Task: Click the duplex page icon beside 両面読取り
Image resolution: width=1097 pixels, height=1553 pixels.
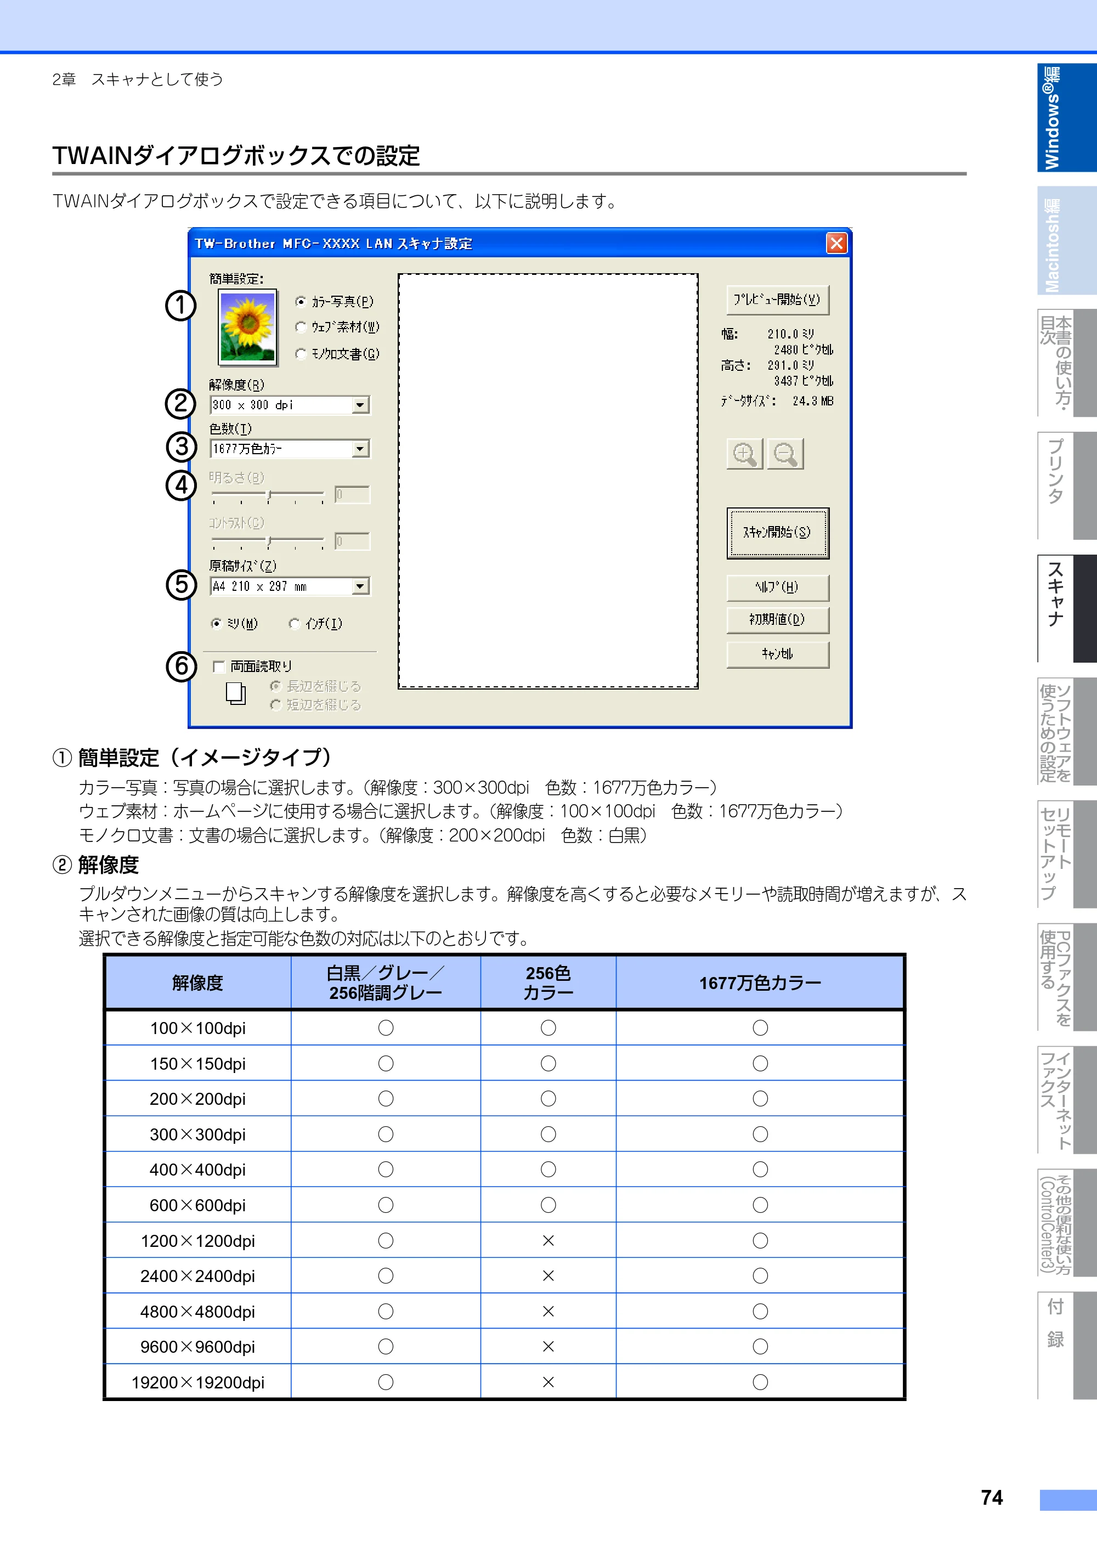Action: pyautogui.click(x=235, y=694)
